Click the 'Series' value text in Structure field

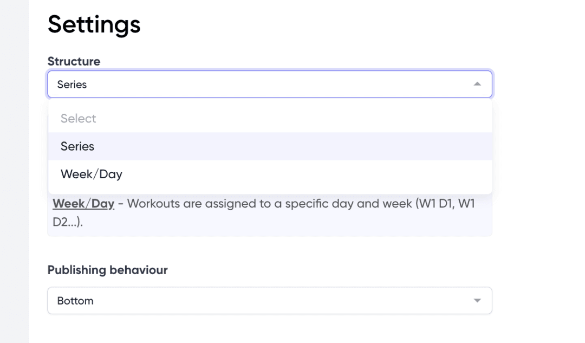pyautogui.click(x=72, y=85)
